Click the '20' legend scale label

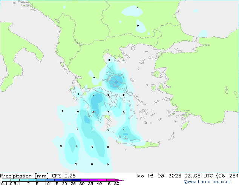coord(64,183)
